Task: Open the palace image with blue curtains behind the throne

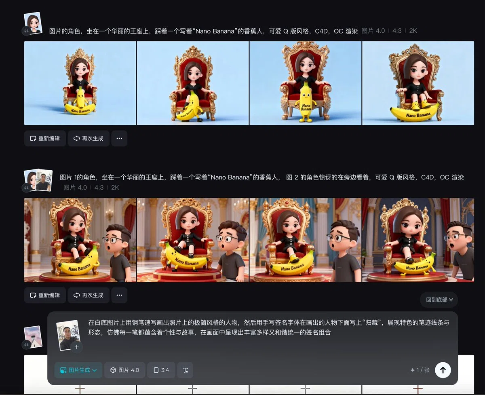Action: [306, 240]
